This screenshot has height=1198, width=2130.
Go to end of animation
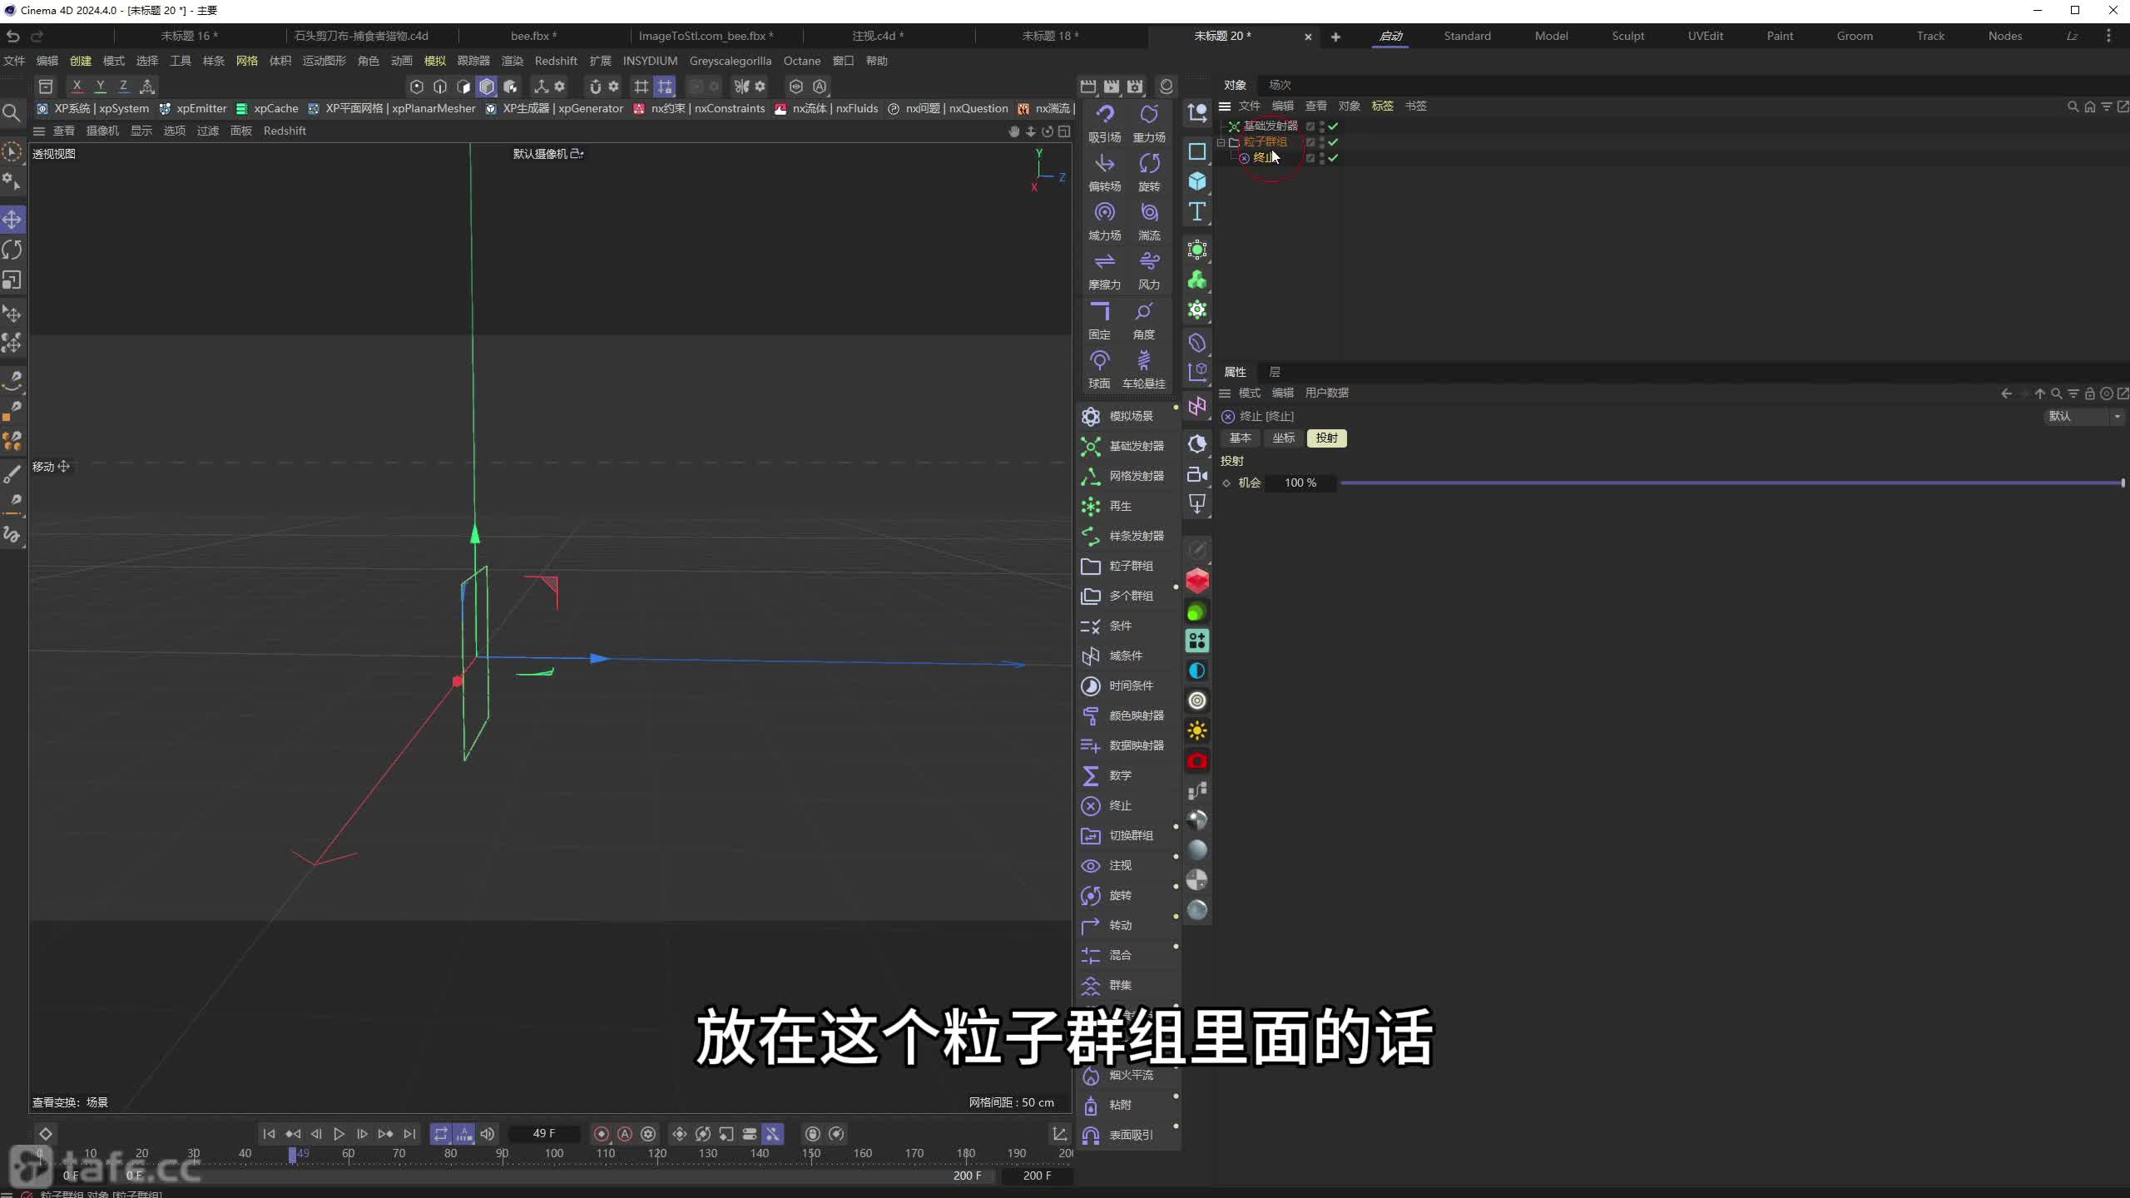[409, 1134]
